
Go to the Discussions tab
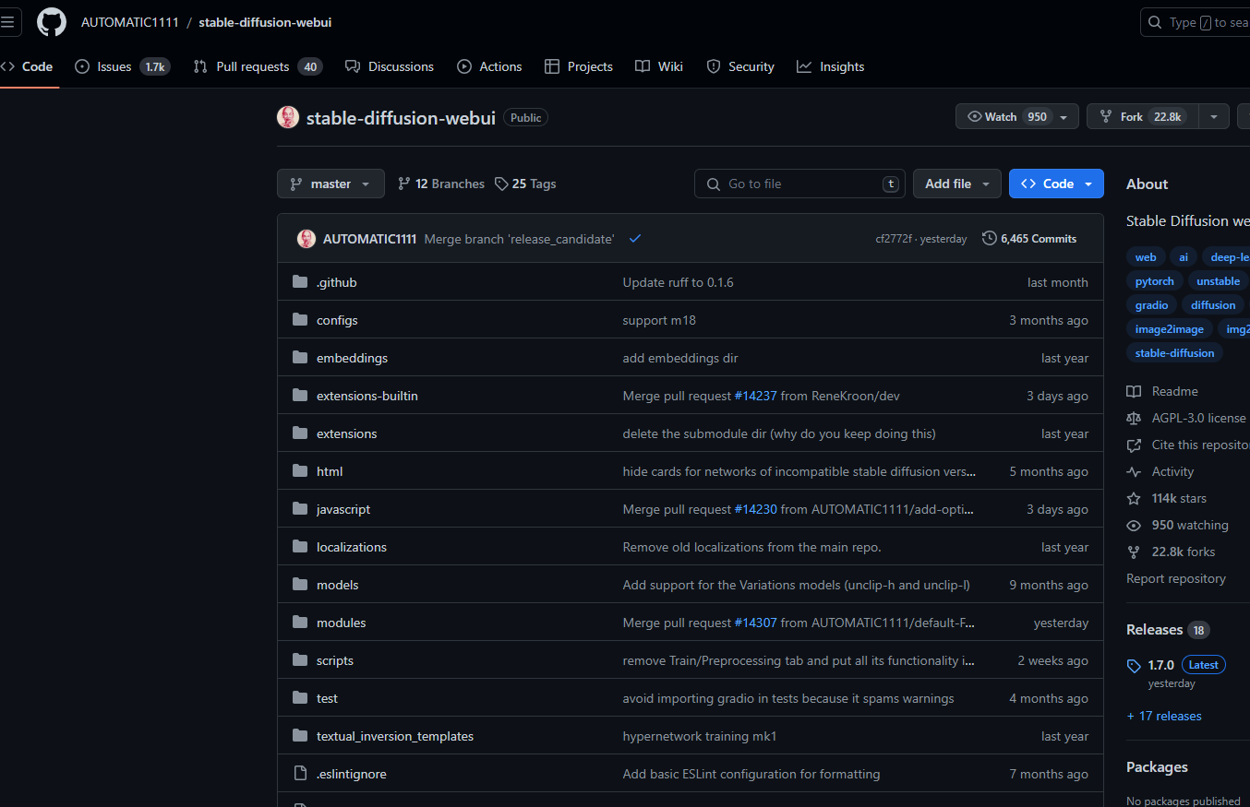389,66
